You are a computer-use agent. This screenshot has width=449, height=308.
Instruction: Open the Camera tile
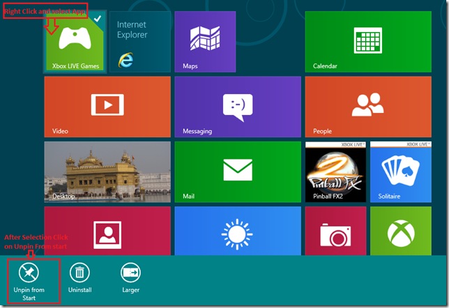(x=335, y=231)
